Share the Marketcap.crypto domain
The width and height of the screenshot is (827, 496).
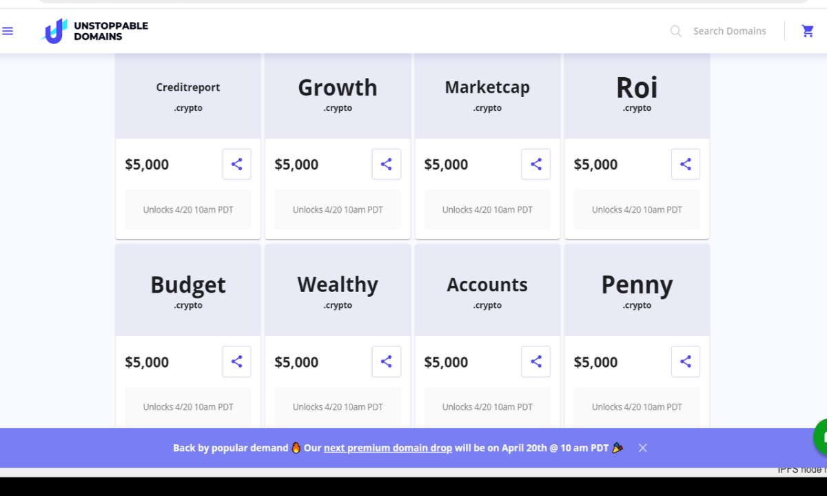pos(535,164)
